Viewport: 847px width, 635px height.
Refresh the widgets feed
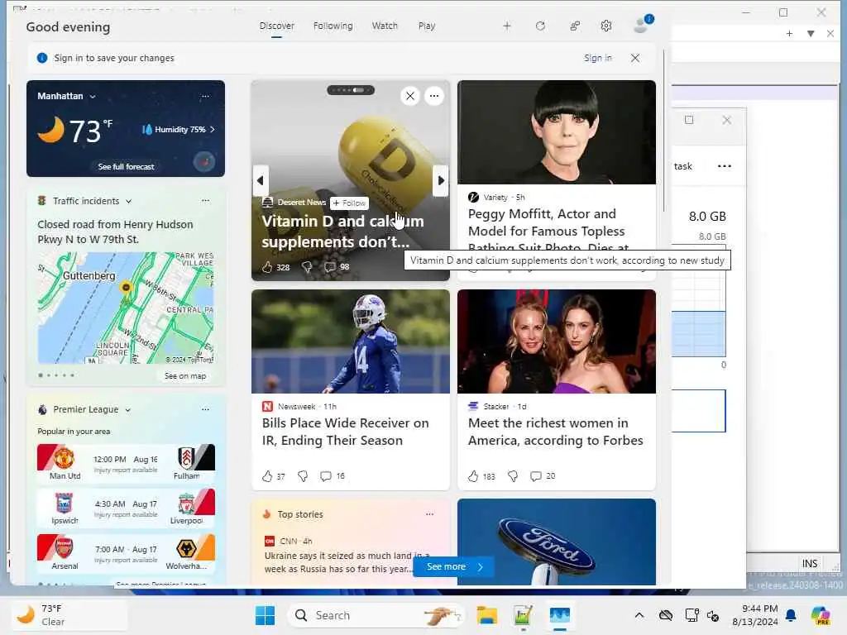pyautogui.click(x=540, y=26)
